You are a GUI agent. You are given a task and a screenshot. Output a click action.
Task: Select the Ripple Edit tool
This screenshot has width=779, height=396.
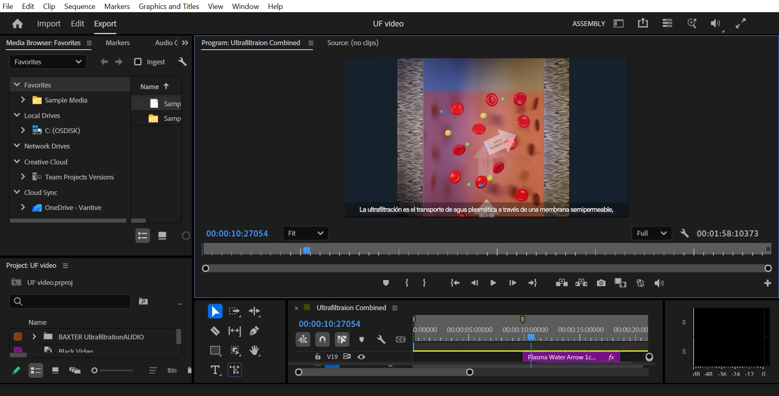pos(255,311)
